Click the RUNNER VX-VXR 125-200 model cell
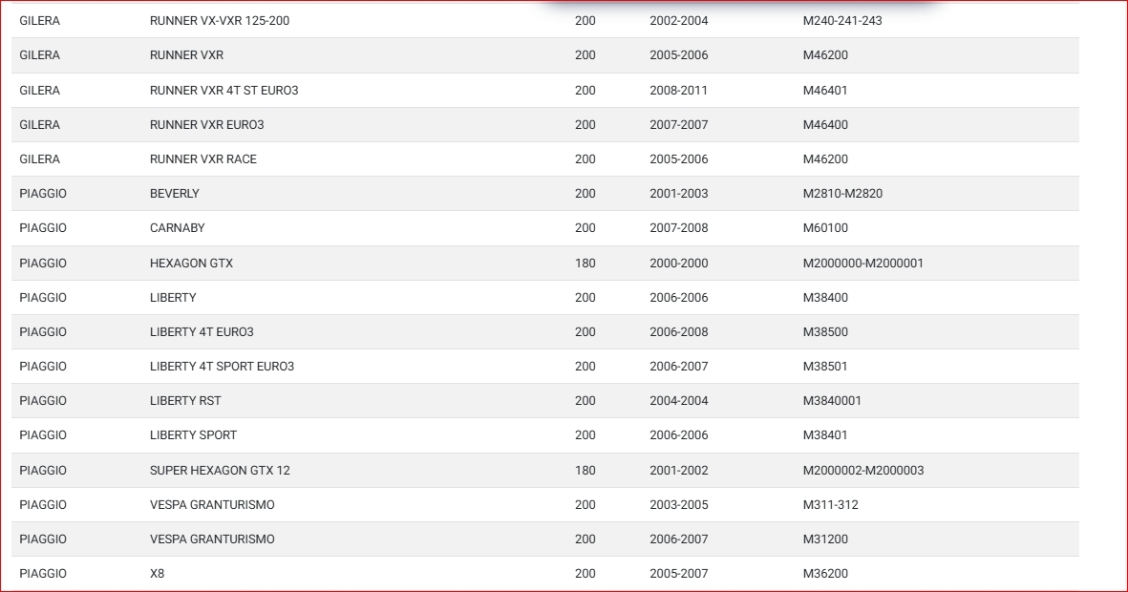1128x592 pixels. click(x=220, y=21)
